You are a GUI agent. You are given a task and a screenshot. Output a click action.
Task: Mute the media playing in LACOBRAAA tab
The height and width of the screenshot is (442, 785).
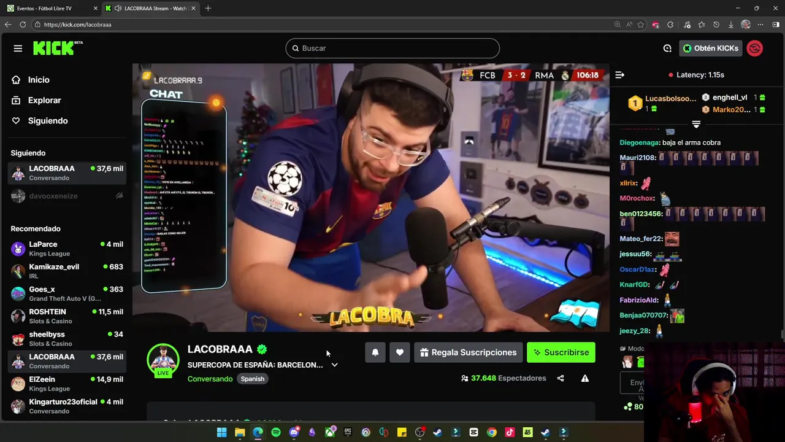118,9
